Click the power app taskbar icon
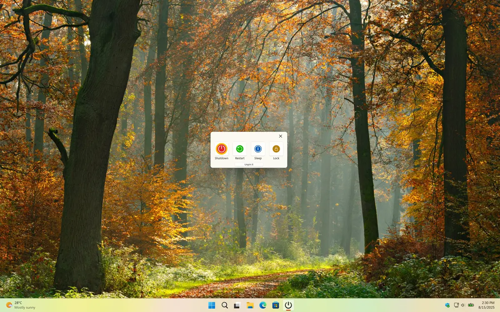Image resolution: width=500 pixels, height=312 pixels. tap(288, 305)
